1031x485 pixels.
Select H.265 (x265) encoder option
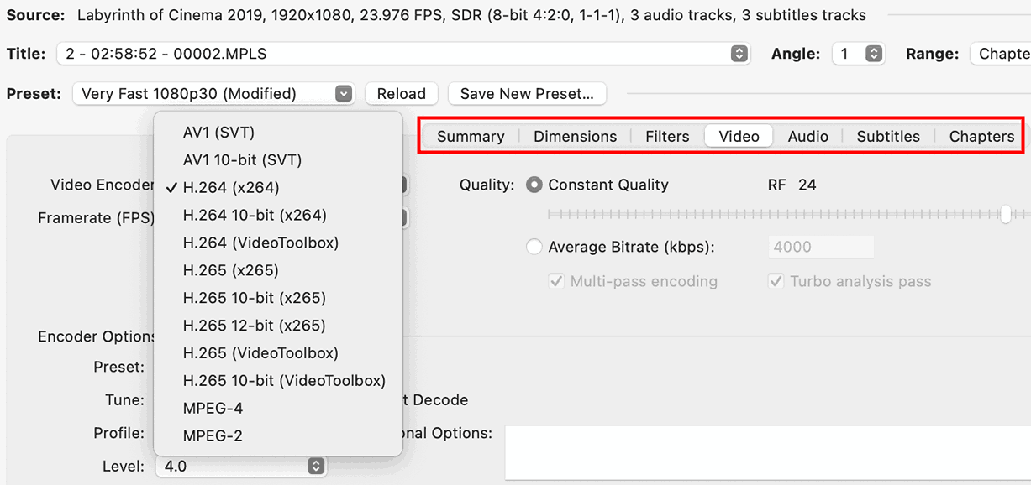(x=230, y=270)
